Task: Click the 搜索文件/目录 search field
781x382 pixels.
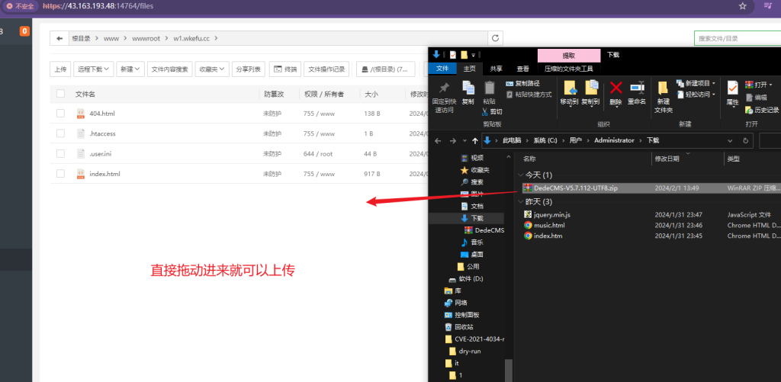Action: click(x=736, y=38)
